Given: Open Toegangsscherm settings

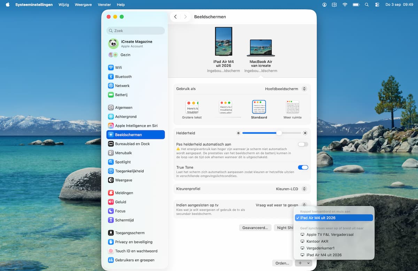Looking at the screenshot, I should pyautogui.click(x=136, y=233).
